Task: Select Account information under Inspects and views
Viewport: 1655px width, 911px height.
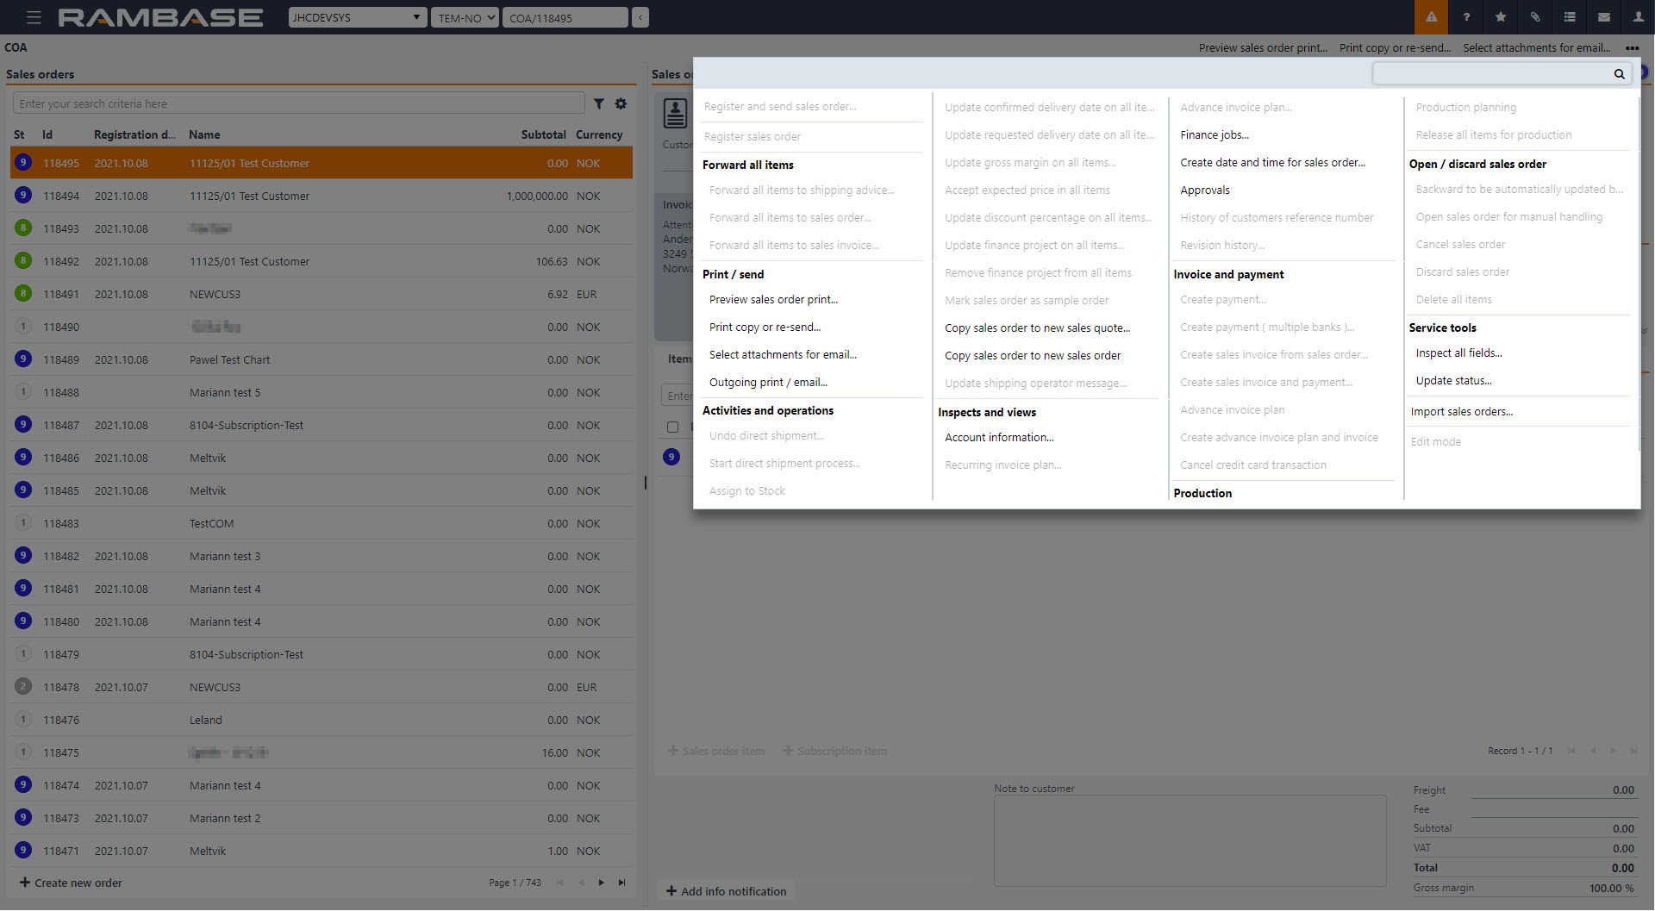Action: click(998, 437)
